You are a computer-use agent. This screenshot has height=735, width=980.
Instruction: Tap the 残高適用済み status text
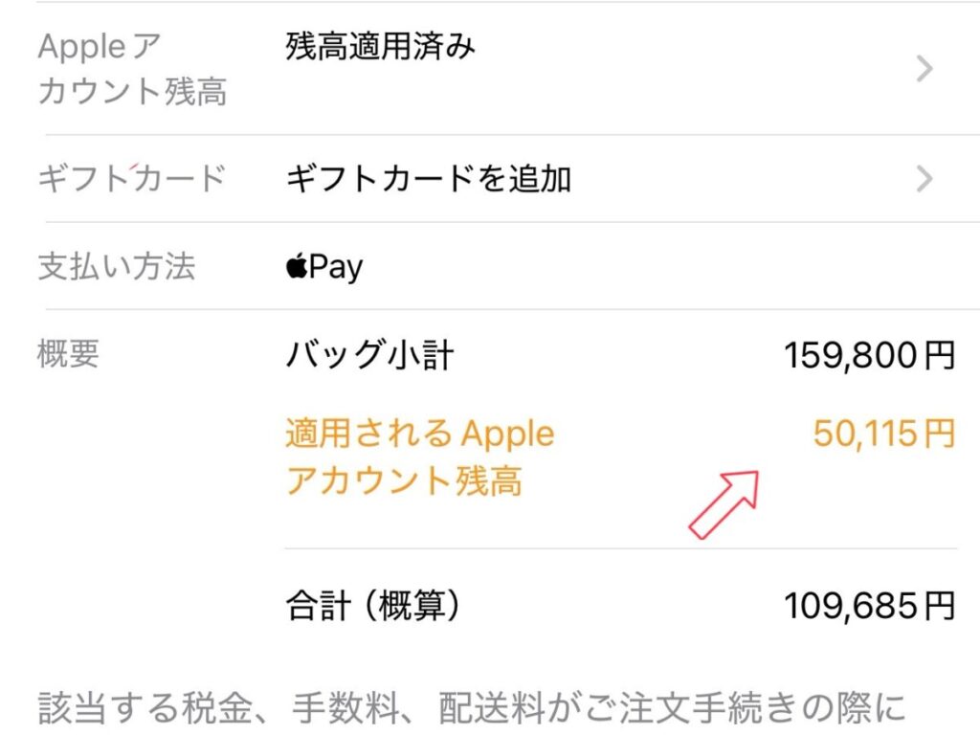(x=380, y=46)
